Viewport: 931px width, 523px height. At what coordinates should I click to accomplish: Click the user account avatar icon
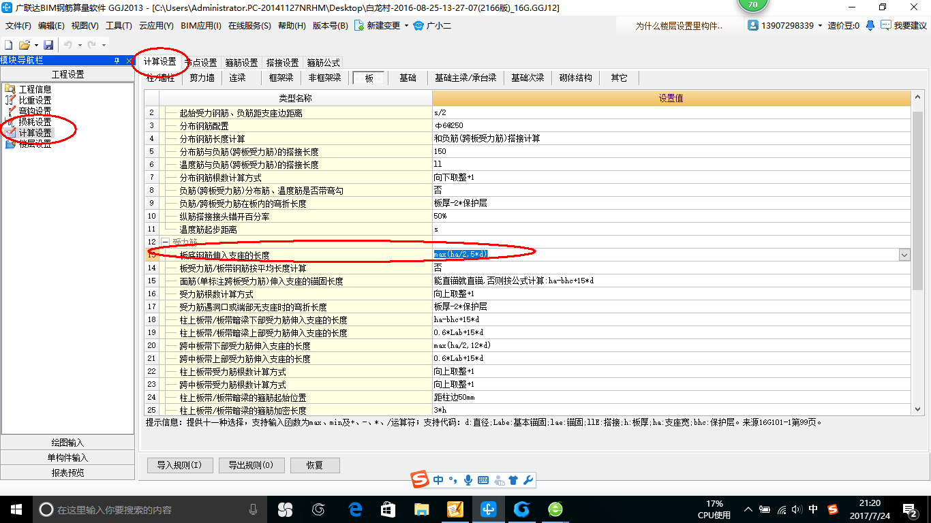pyautogui.click(x=753, y=25)
